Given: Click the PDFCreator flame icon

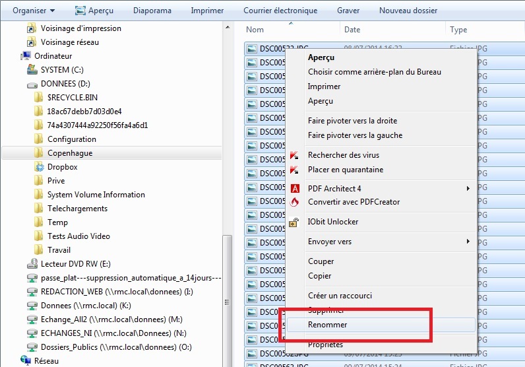Looking at the screenshot, I should point(295,202).
